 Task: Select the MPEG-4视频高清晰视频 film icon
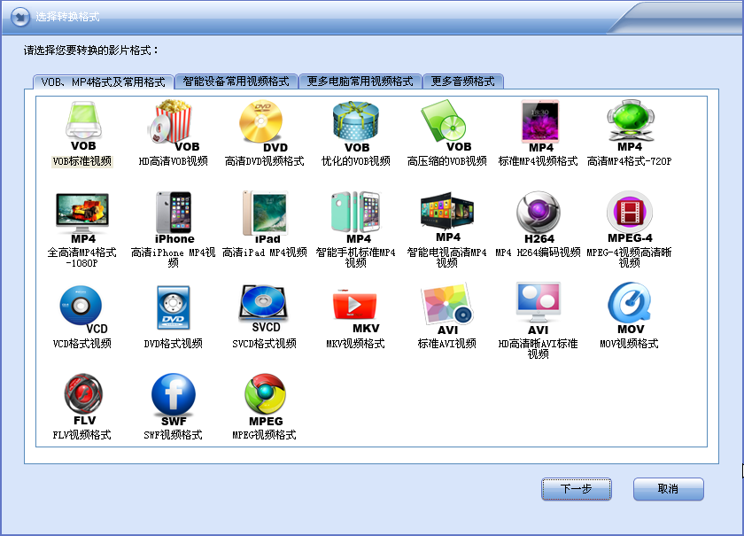tap(630, 217)
